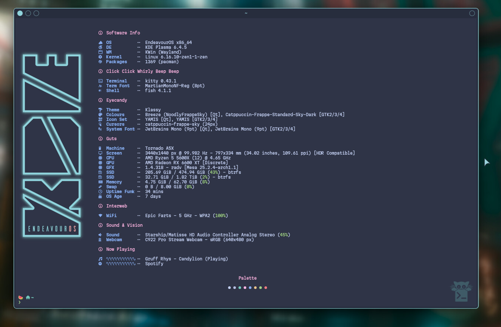Click the kitty cat logo in bottom corner
This screenshot has width=501, height=327.
[461, 291]
